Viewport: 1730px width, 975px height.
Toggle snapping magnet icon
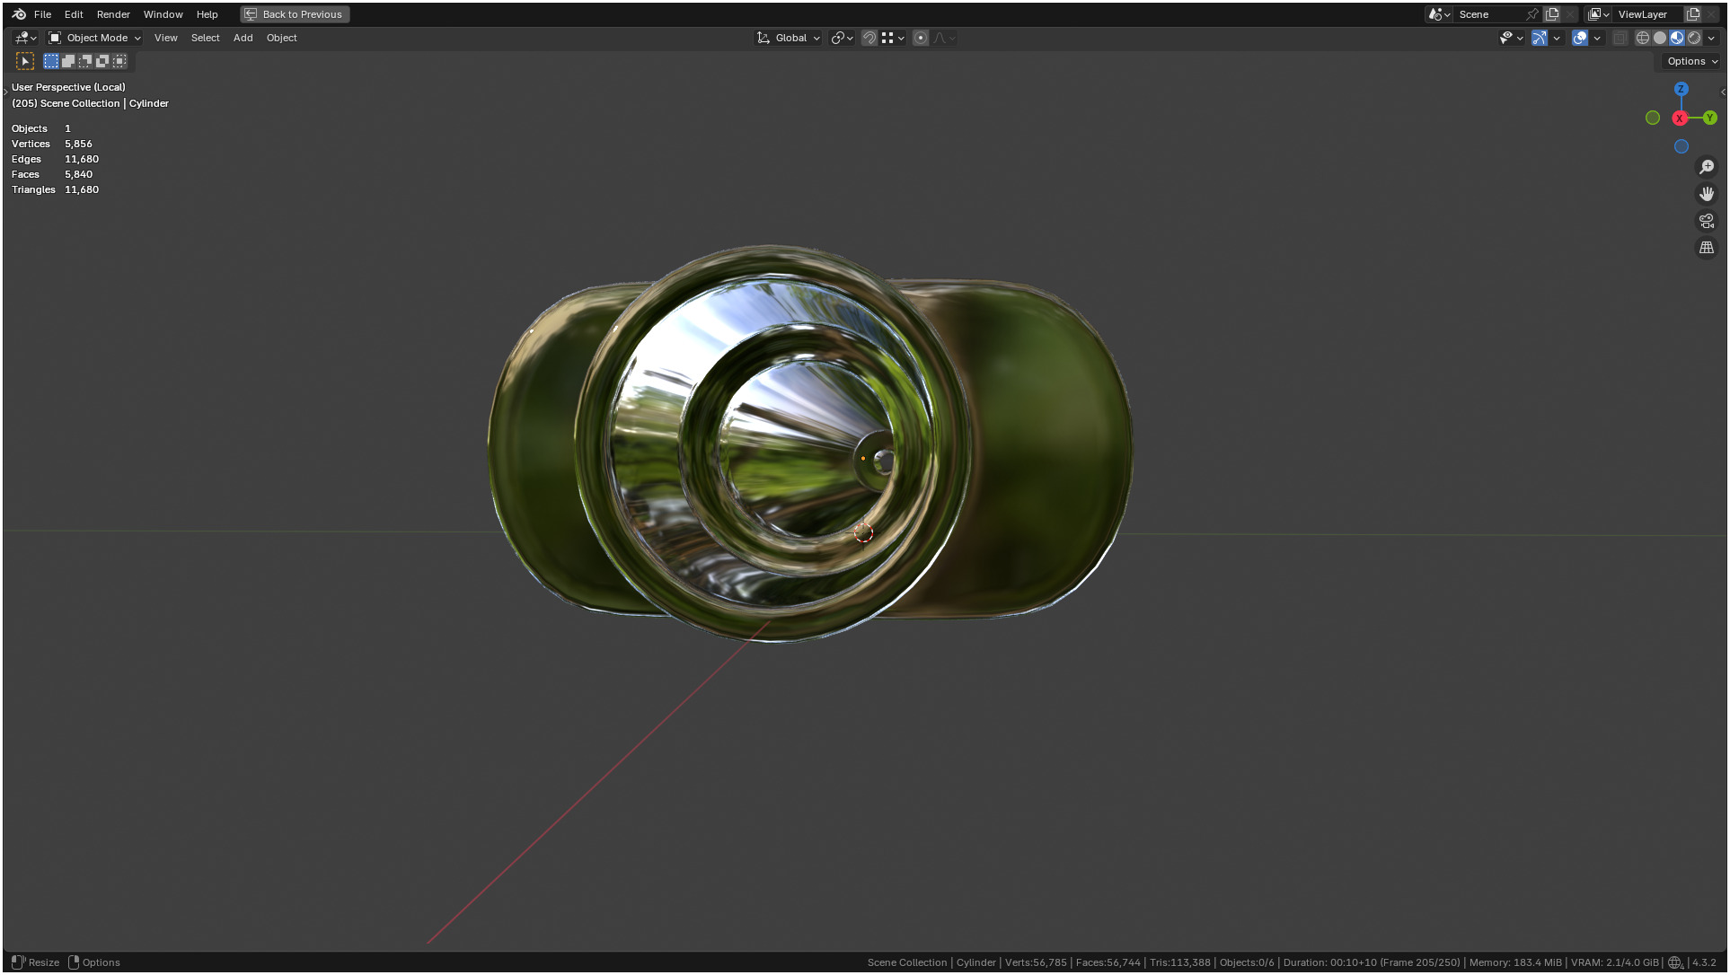pyautogui.click(x=869, y=38)
